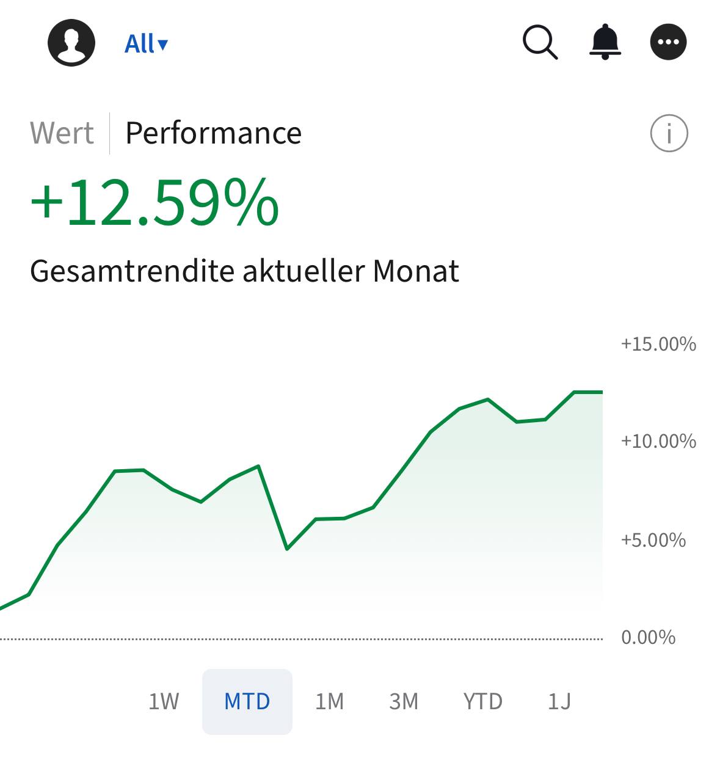Switch to the Wert tab
Viewport: 720px width, 774px height.
click(62, 133)
